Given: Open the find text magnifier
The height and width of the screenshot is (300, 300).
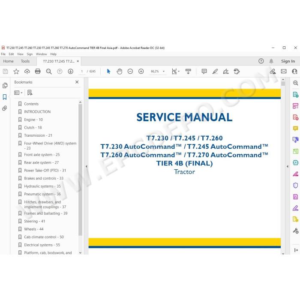Looking at the screenshot, I should pos(49,72).
